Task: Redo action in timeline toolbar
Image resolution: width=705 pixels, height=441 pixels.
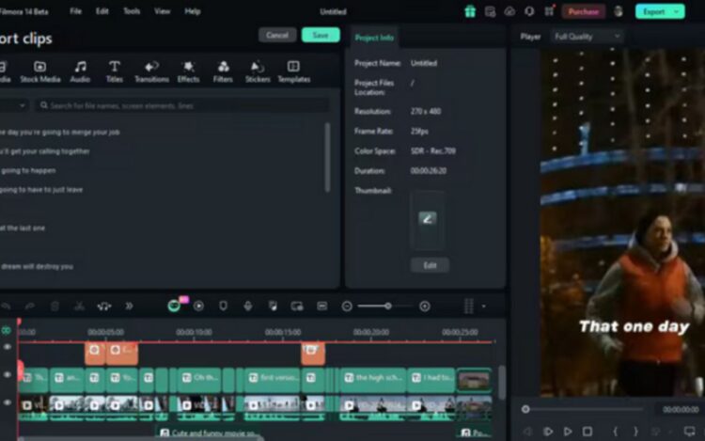Action: coord(30,307)
